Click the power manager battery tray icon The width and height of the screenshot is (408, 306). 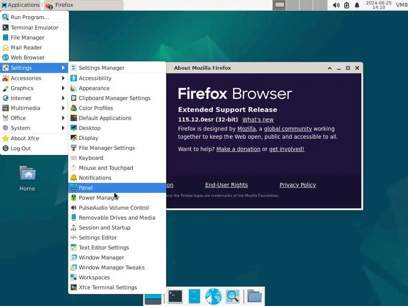click(x=346, y=5)
